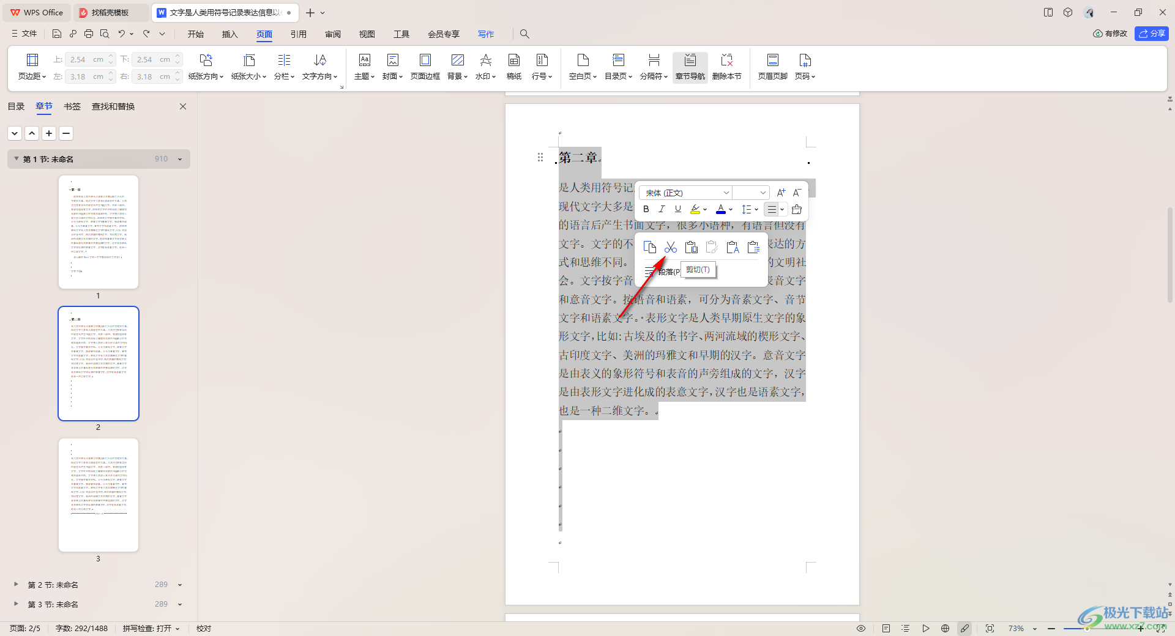
Task: Open line spacing dropdown
Action: click(750, 209)
